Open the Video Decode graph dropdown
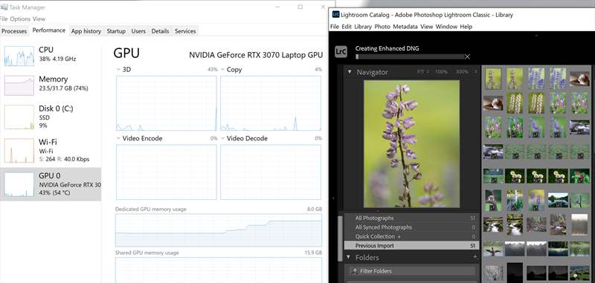Image resolution: width=595 pixels, height=283 pixels. (222, 139)
